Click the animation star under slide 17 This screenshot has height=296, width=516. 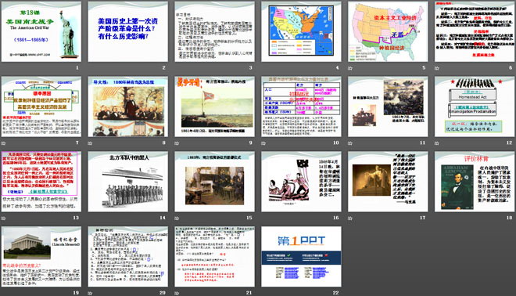(x=350, y=218)
